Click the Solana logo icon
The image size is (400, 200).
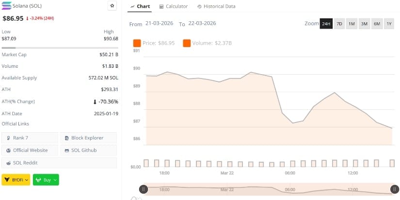point(7,5)
